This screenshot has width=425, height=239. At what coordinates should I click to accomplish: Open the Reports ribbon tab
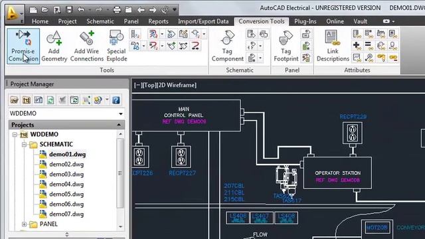tap(158, 21)
